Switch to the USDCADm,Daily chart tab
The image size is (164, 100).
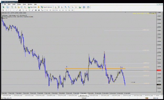tap(105, 96)
